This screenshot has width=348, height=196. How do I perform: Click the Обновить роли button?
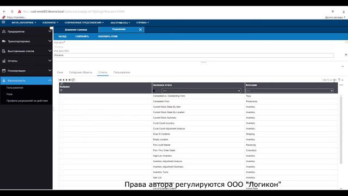coord(108,36)
